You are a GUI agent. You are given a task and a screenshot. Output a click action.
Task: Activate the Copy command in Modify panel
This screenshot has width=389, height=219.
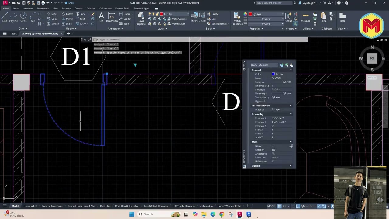coord(52,19)
